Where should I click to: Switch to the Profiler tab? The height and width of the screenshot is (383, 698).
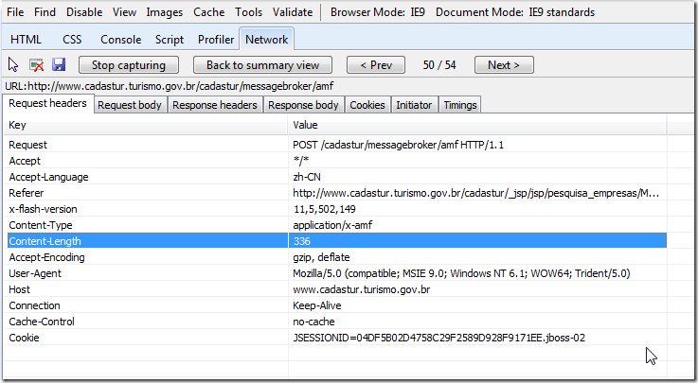[x=216, y=40]
